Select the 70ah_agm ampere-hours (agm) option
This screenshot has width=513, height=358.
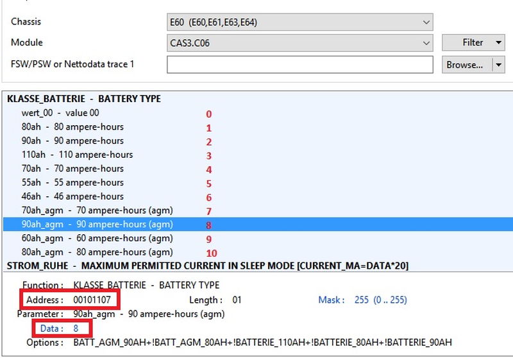(x=97, y=210)
